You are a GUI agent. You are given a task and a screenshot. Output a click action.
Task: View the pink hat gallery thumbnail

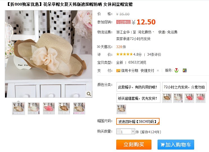pos(49,108)
